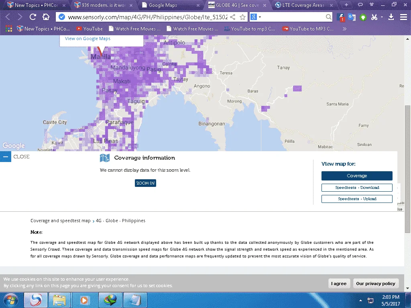411x308 pixels.
Task: Click the address bar URL field
Action: [x=147, y=17]
